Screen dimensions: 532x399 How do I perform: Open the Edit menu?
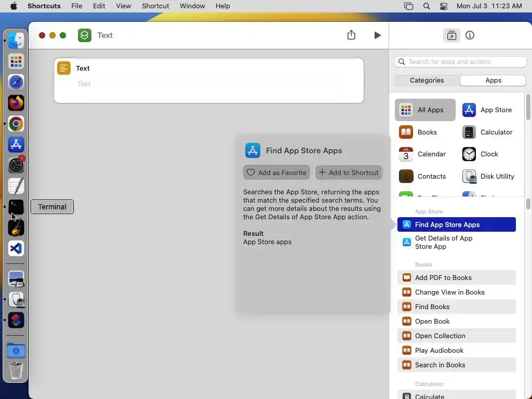99,6
